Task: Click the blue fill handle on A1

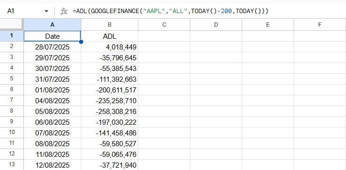Action: pos(81,42)
